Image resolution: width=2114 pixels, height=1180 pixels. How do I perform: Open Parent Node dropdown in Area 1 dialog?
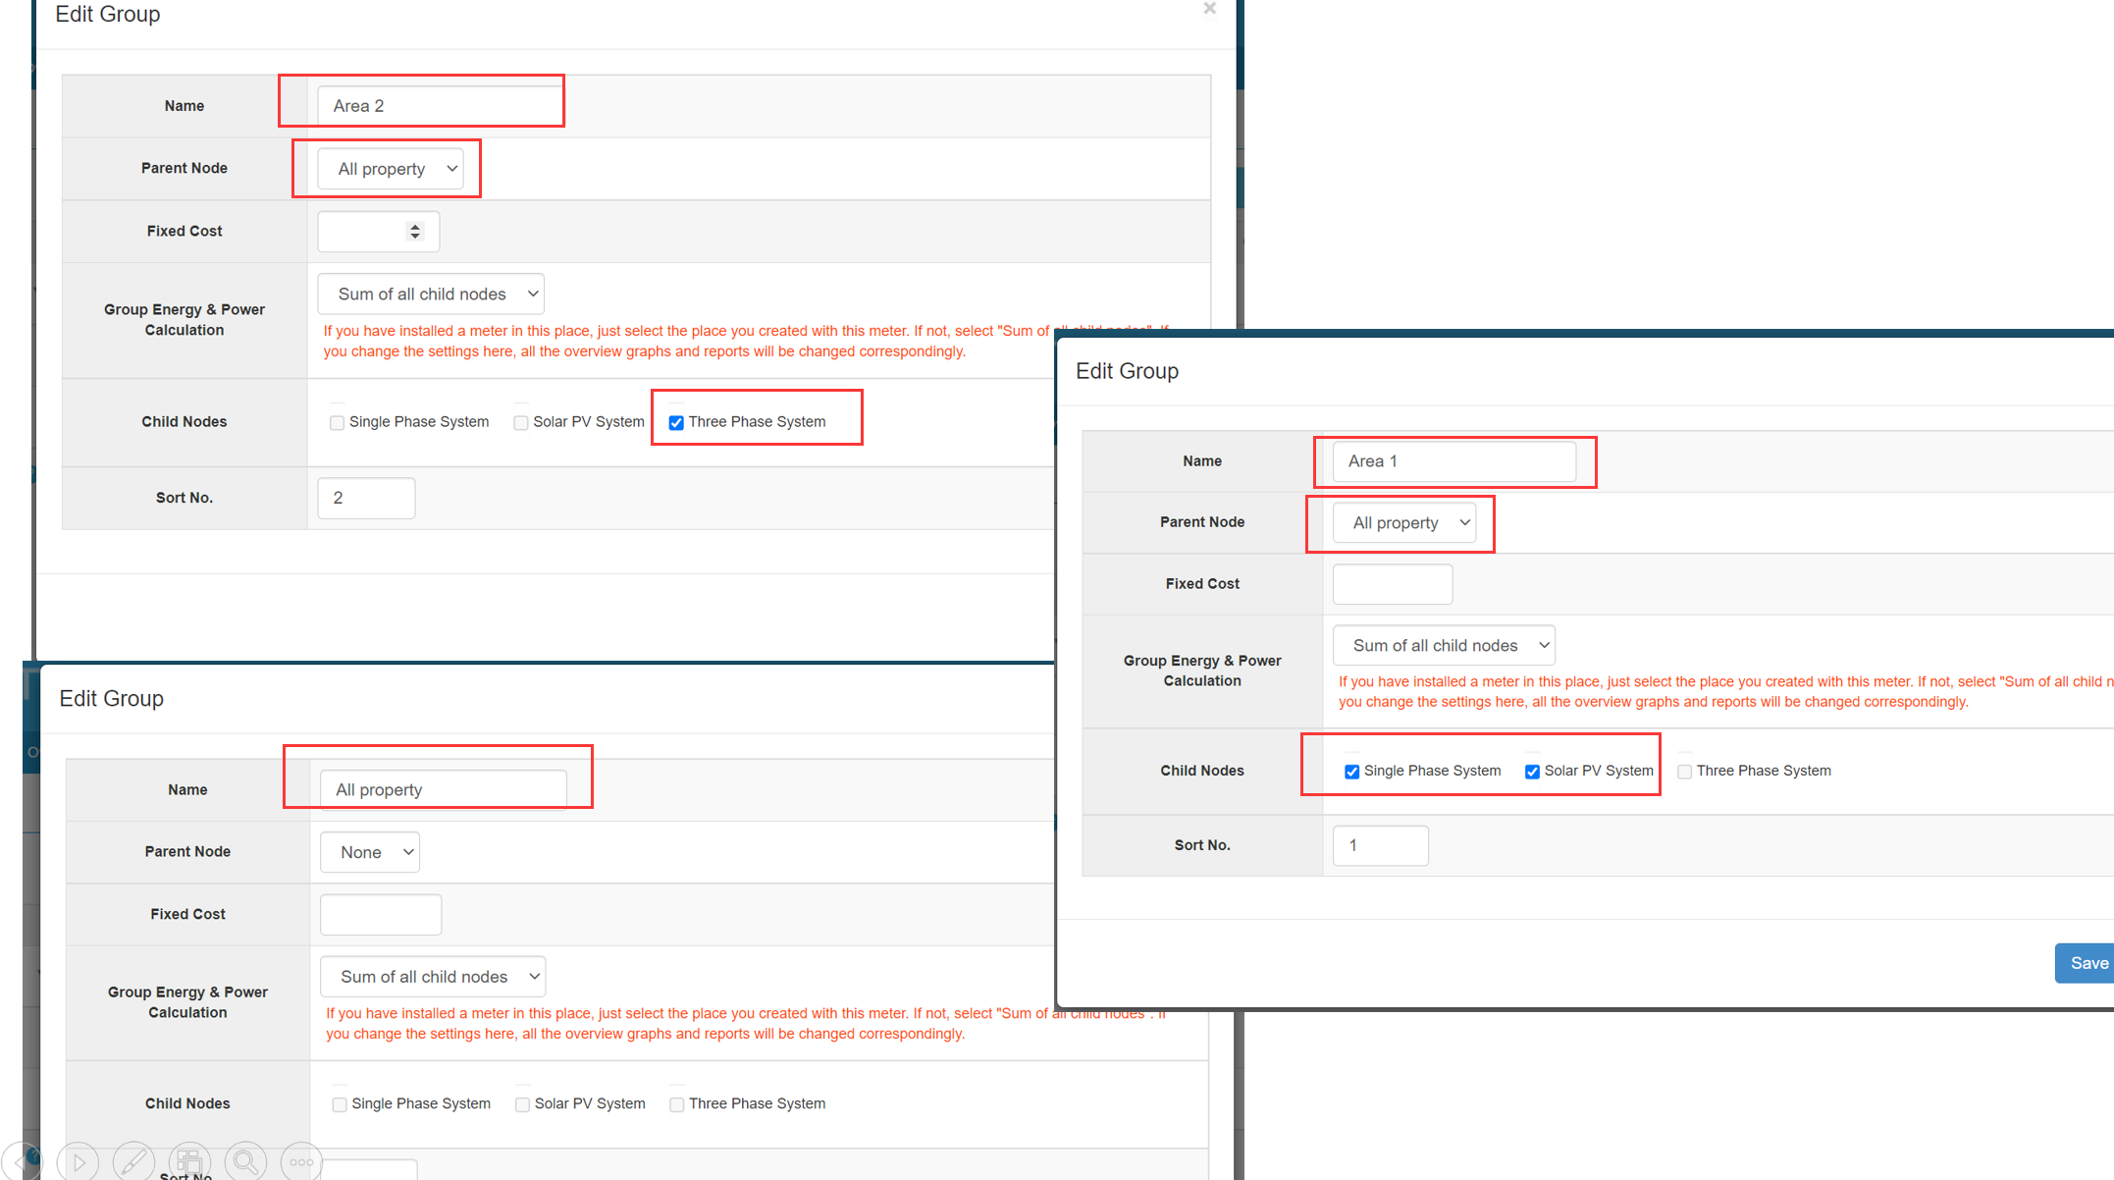click(1403, 523)
